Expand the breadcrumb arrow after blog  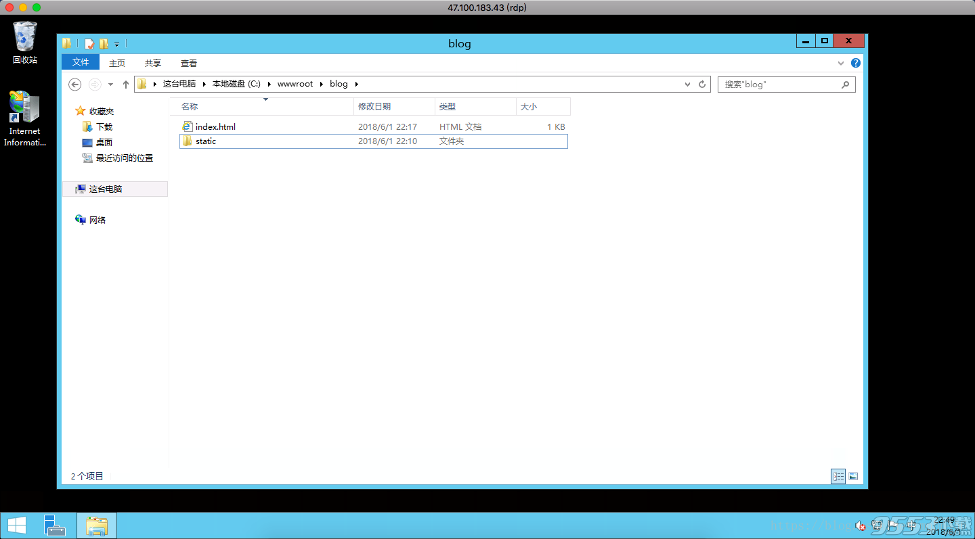[356, 85]
